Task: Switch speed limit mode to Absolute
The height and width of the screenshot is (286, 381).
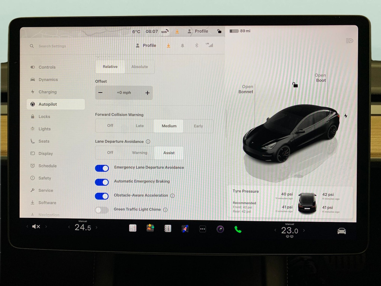Action: (x=139, y=67)
